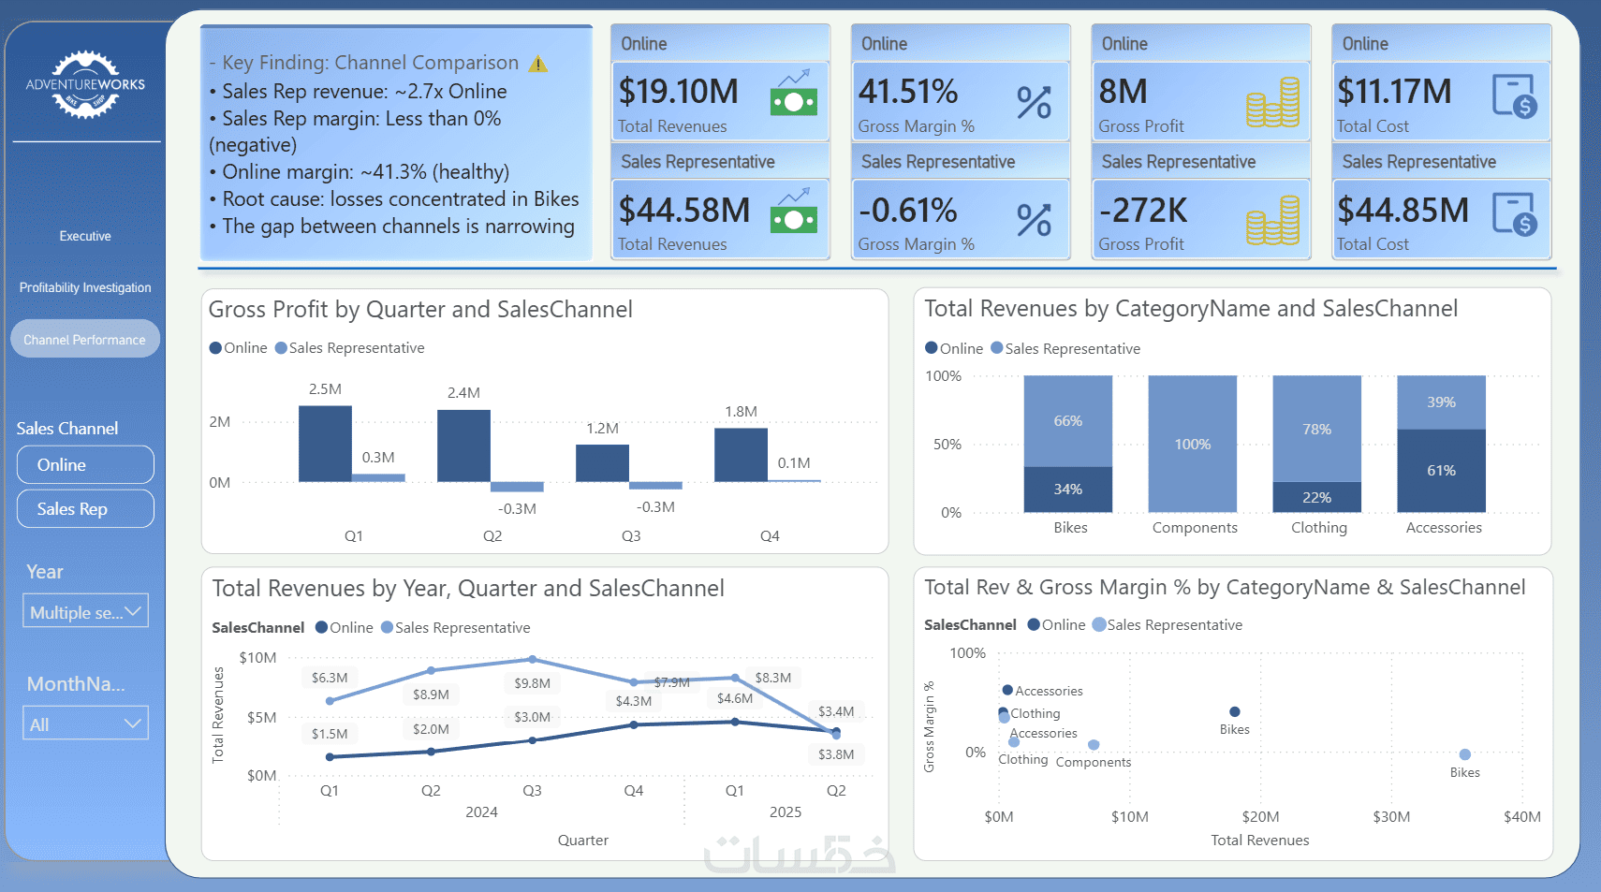
Task: Click the Sales Representative Total Cost icon
Action: point(1514,213)
